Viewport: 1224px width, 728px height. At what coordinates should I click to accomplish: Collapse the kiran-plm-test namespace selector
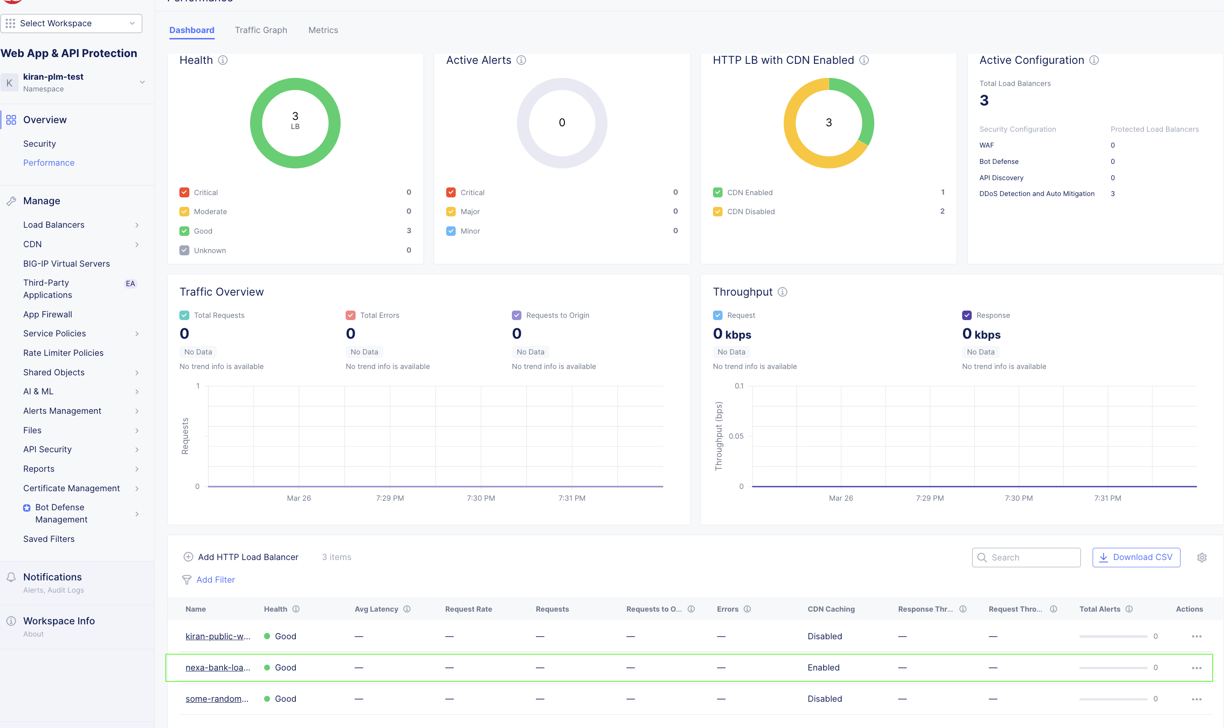(x=142, y=82)
